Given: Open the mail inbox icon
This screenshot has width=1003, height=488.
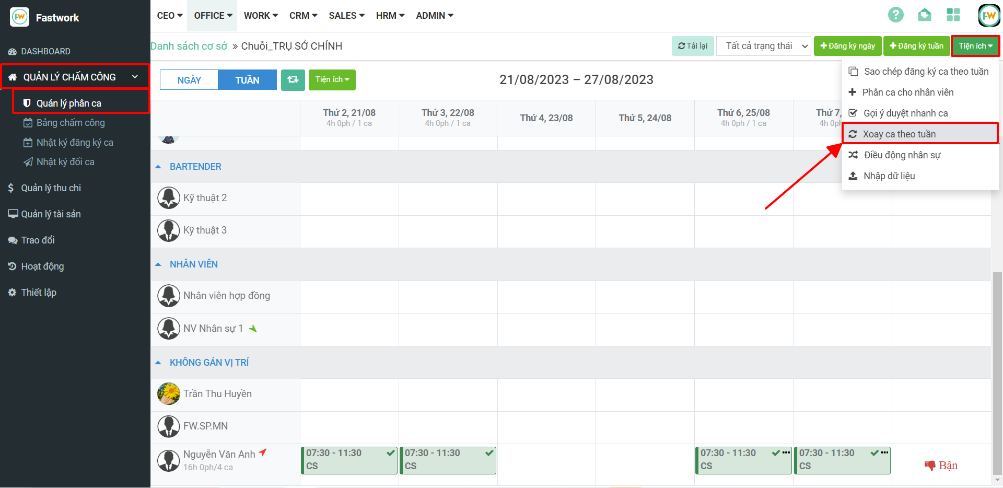Looking at the screenshot, I should click(924, 15).
